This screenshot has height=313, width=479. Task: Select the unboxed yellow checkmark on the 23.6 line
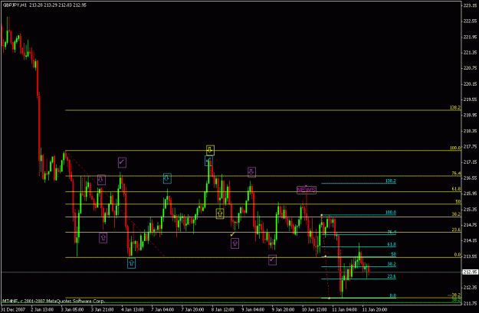232,234
